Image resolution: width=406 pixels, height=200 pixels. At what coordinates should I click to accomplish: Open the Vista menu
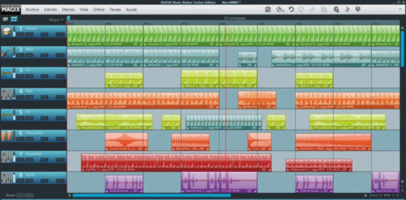pyautogui.click(x=84, y=9)
